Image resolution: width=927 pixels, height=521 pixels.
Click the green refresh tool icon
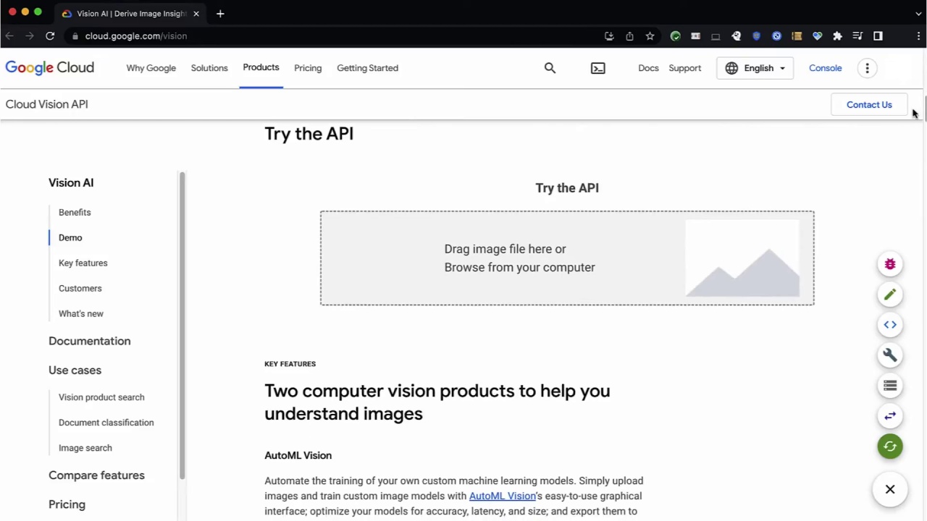(890, 446)
